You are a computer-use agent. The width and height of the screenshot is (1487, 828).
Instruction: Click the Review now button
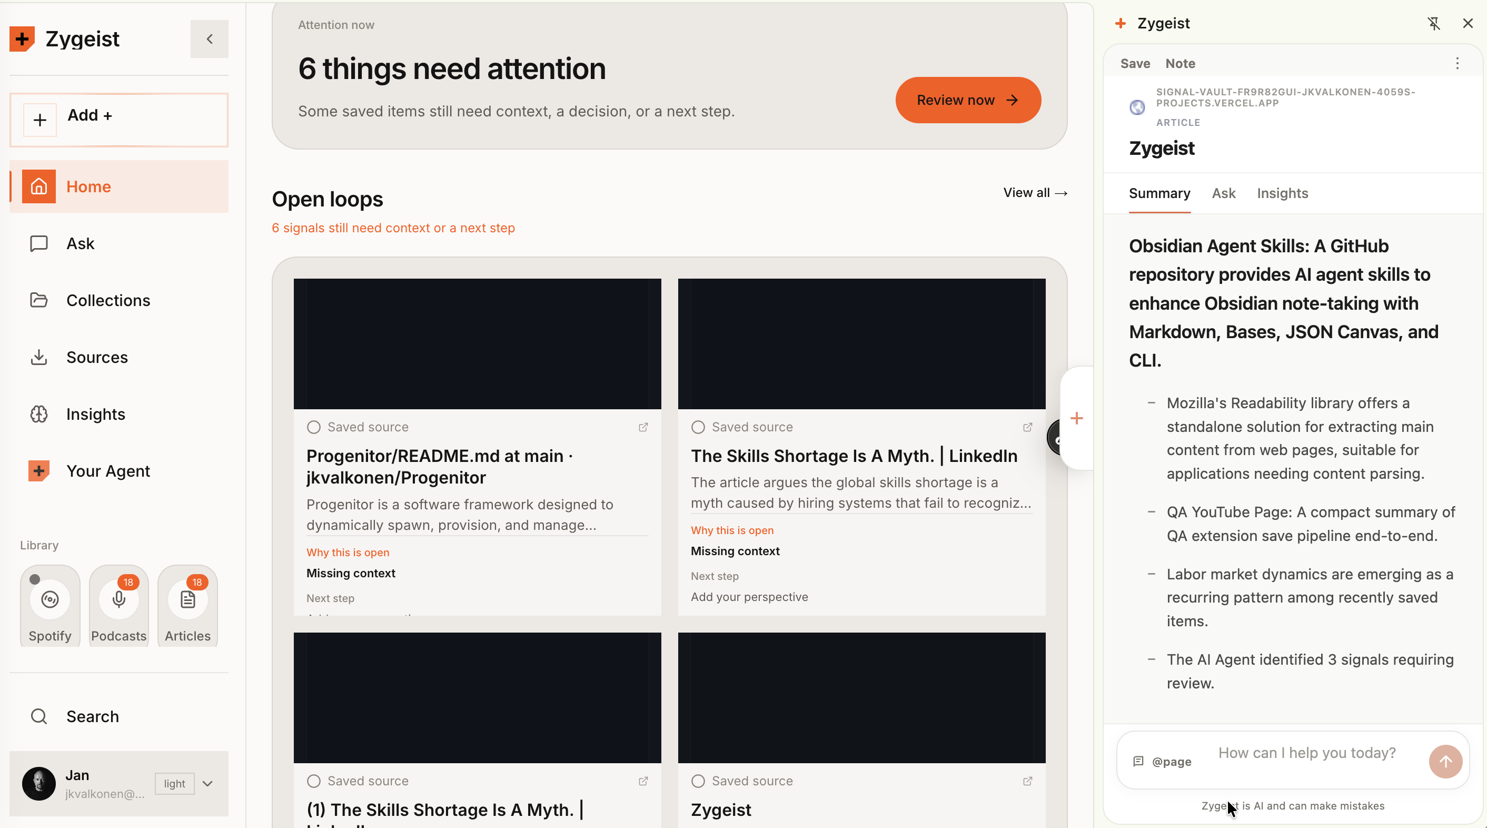point(968,100)
